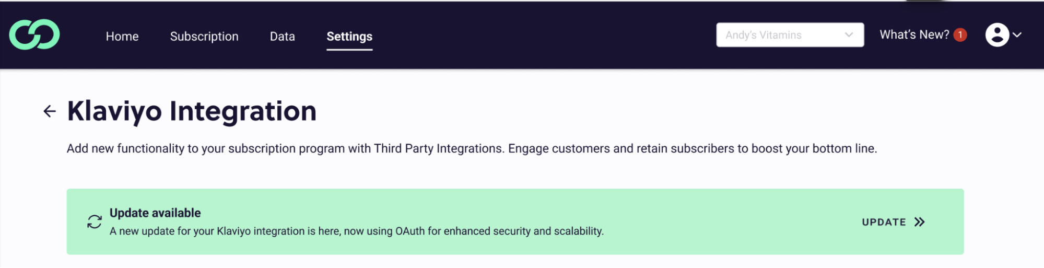The height and width of the screenshot is (268, 1044).
Task: Expand the account menu chevron beside avatar
Action: (1017, 35)
